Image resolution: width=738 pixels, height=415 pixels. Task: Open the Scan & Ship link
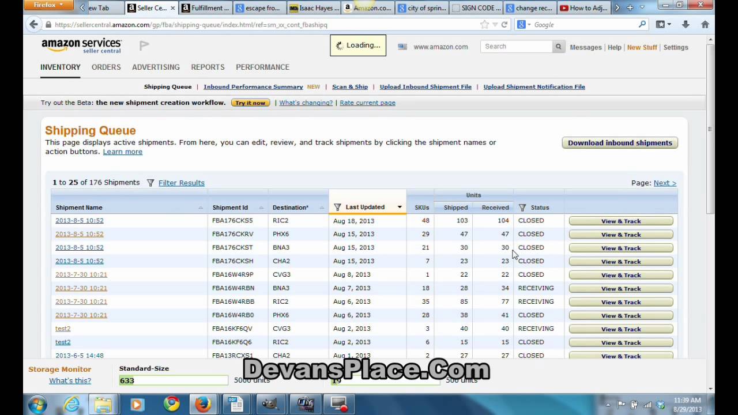tap(350, 86)
